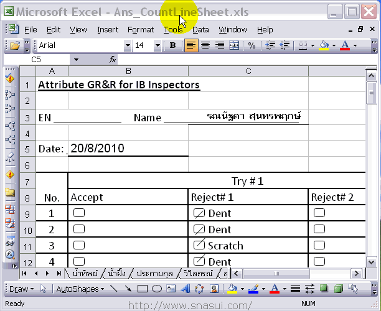Insert WordArt from the Drawing toolbar
381x311 pixels.
(x=186, y=289)
